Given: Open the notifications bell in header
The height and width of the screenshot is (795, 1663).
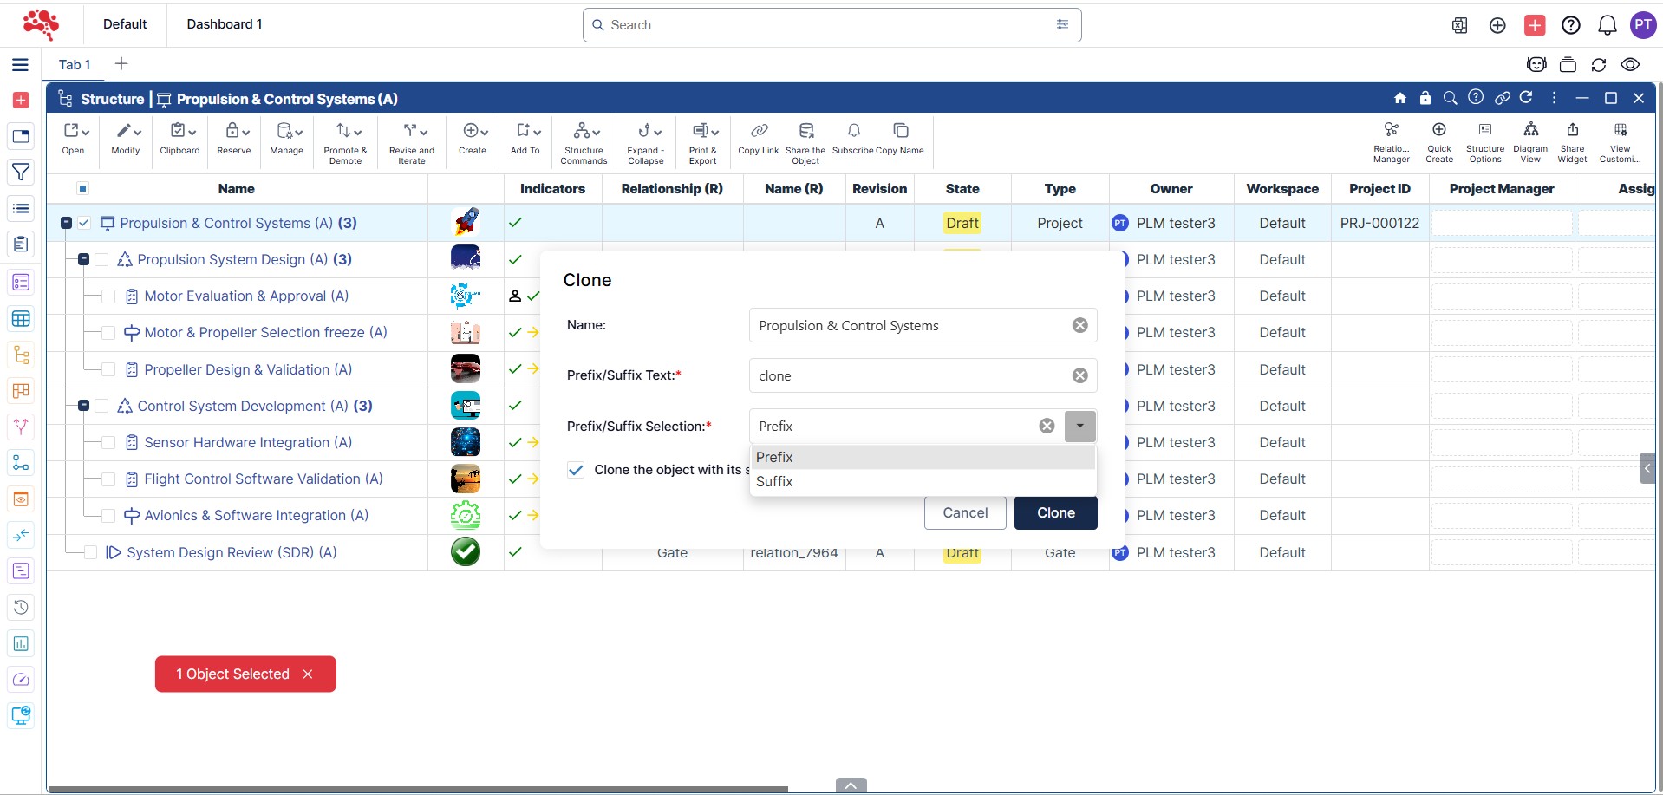Looking at the screenshot, I should tap(1607, 25).
